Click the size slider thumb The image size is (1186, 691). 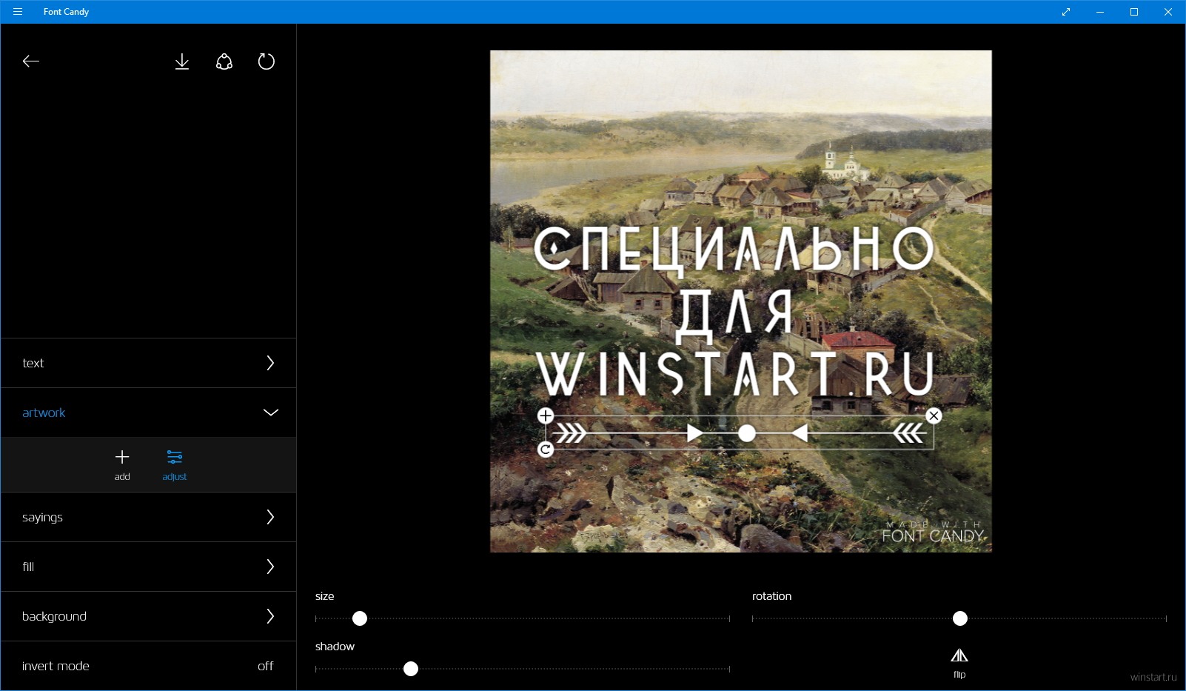pyautogui.click(x=360, y=618)
